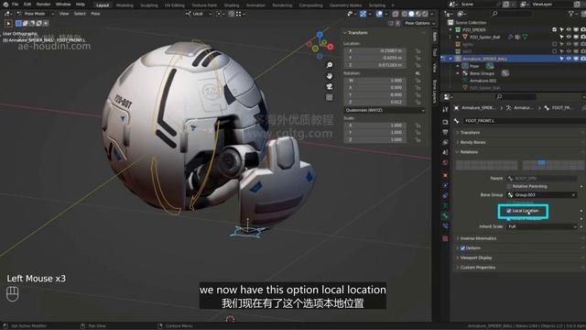The height and width of the screenshot is (330, 586).
Task: Select Armature.003 in outliner
Action: tap(483, 81)
